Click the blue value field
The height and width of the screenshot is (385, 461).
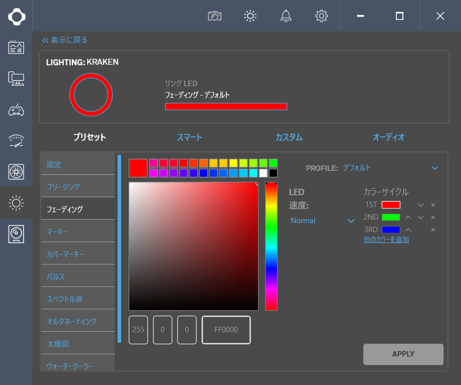[187, 330]
